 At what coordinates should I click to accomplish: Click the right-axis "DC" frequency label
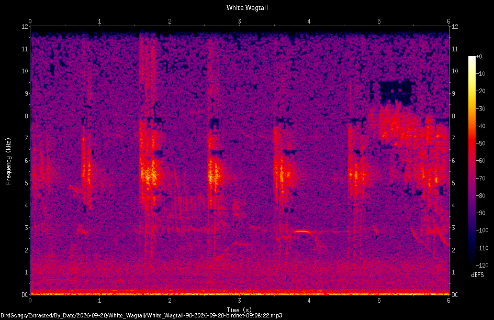click(x=455, y=295)
